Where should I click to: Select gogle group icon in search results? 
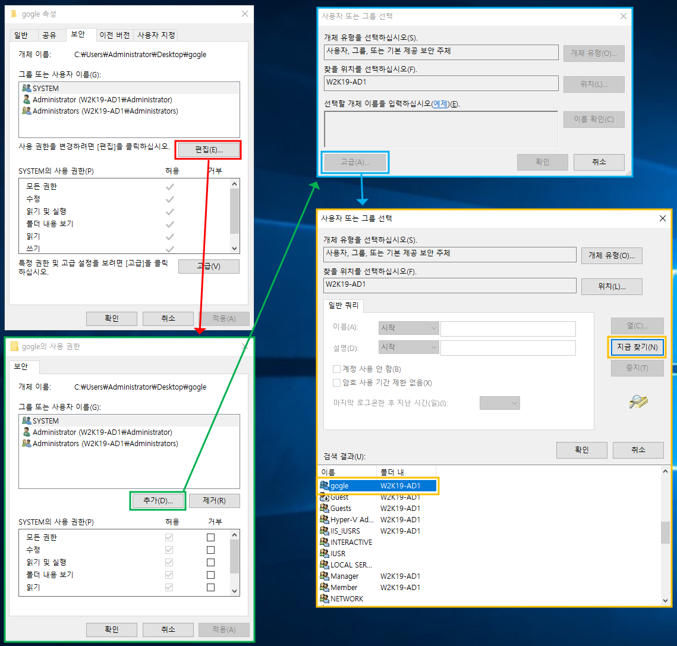pos(325,485)
